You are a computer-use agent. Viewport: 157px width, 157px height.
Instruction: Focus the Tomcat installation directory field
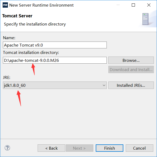tap(55, 60)
